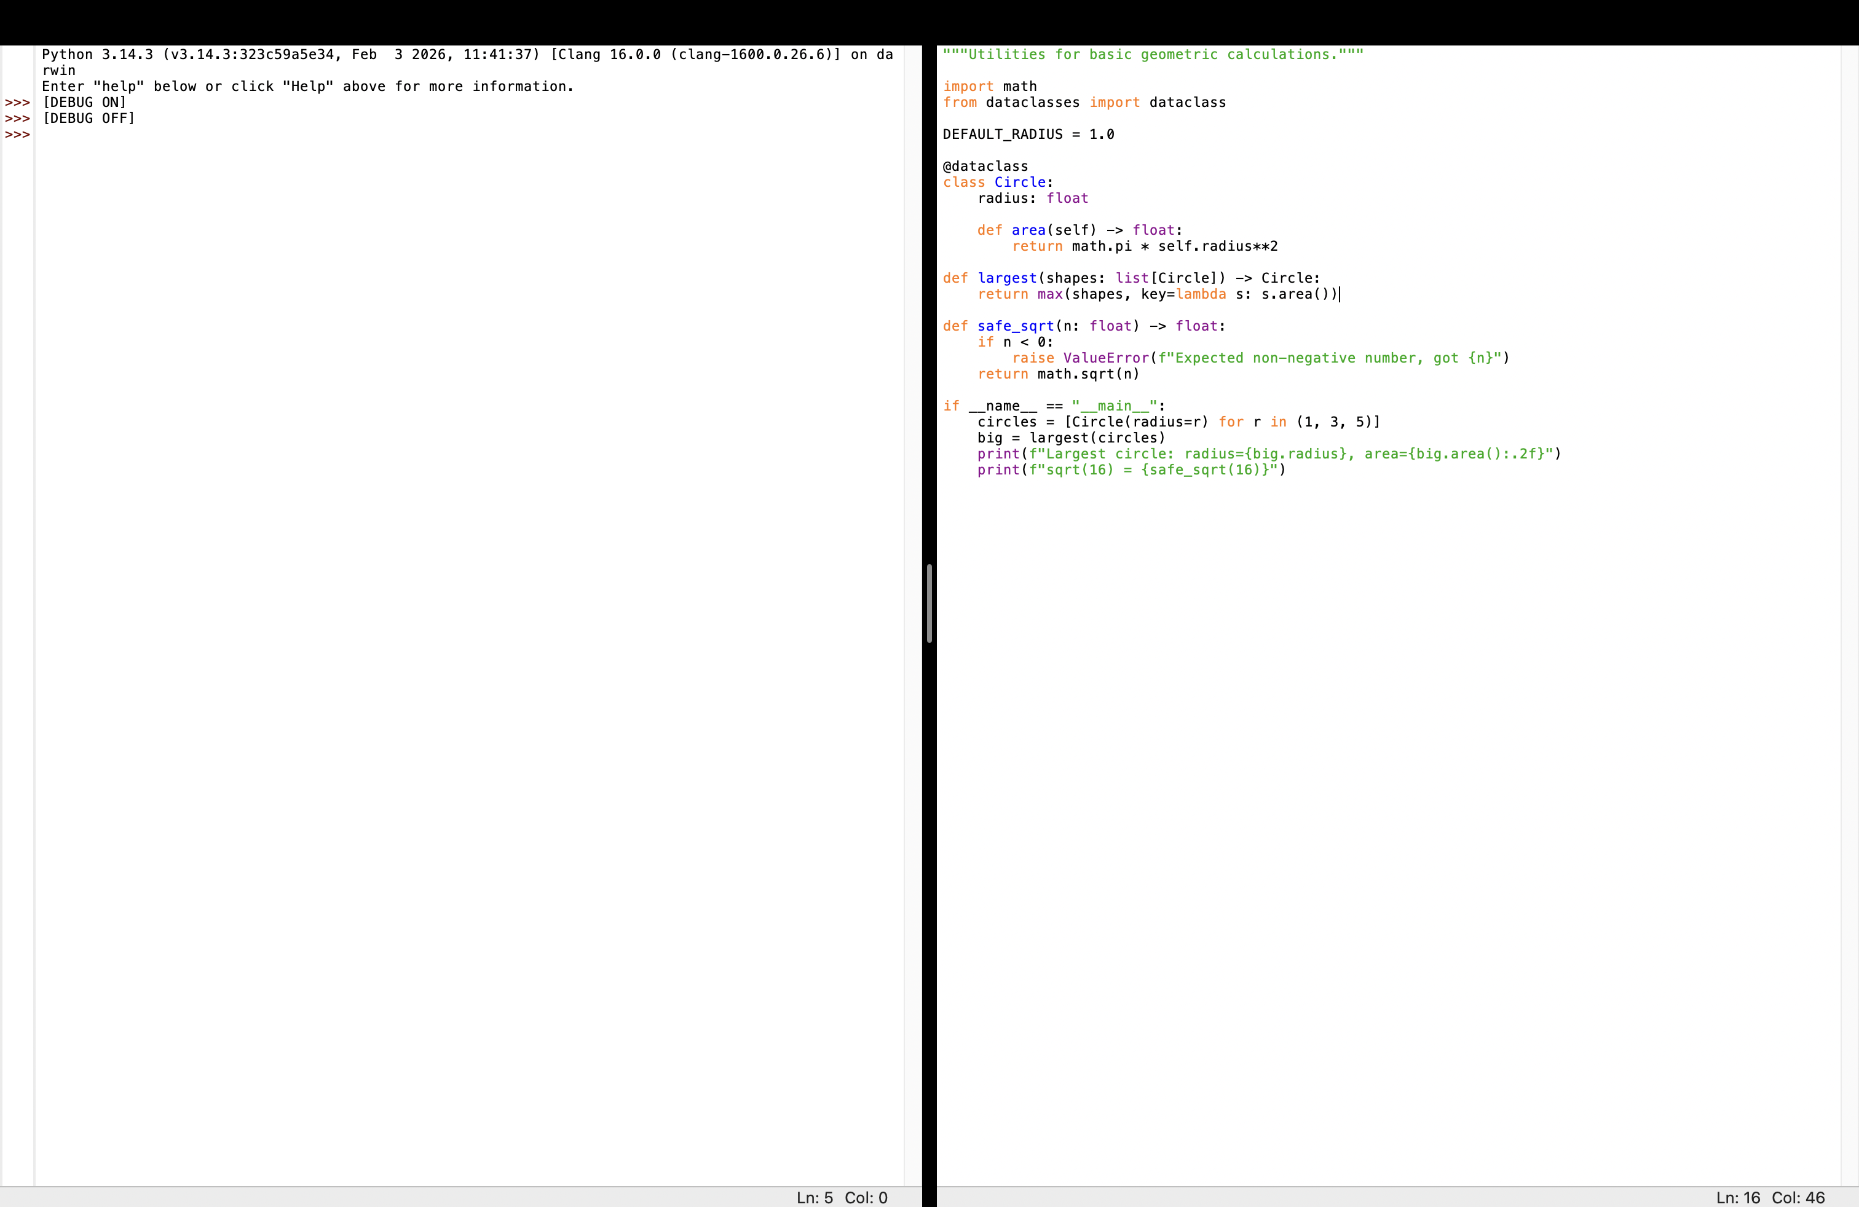Click the "class Circle:" definition line
Viewport: 1859px width, 1207px height.
pyautogui.click(x=998, y=182)
